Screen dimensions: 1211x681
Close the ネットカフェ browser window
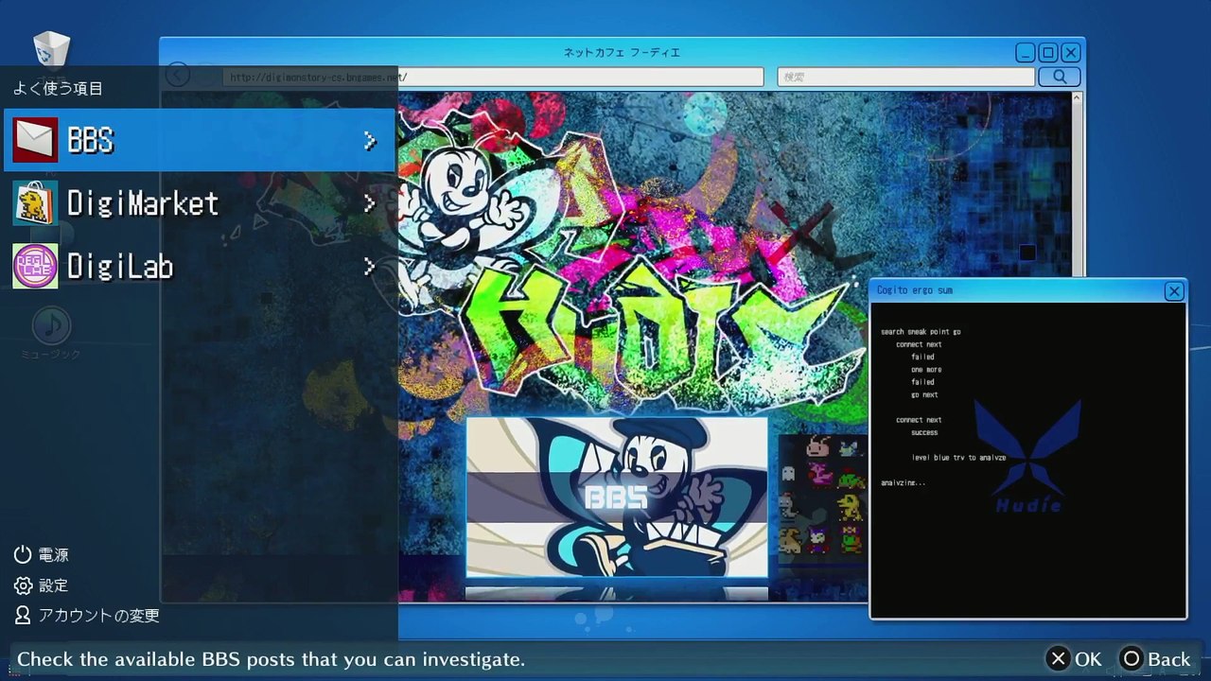coord(1071,53)
